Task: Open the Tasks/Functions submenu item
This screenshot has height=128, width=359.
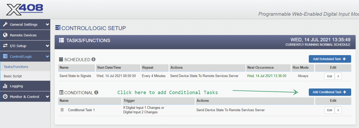Action: 16,67
